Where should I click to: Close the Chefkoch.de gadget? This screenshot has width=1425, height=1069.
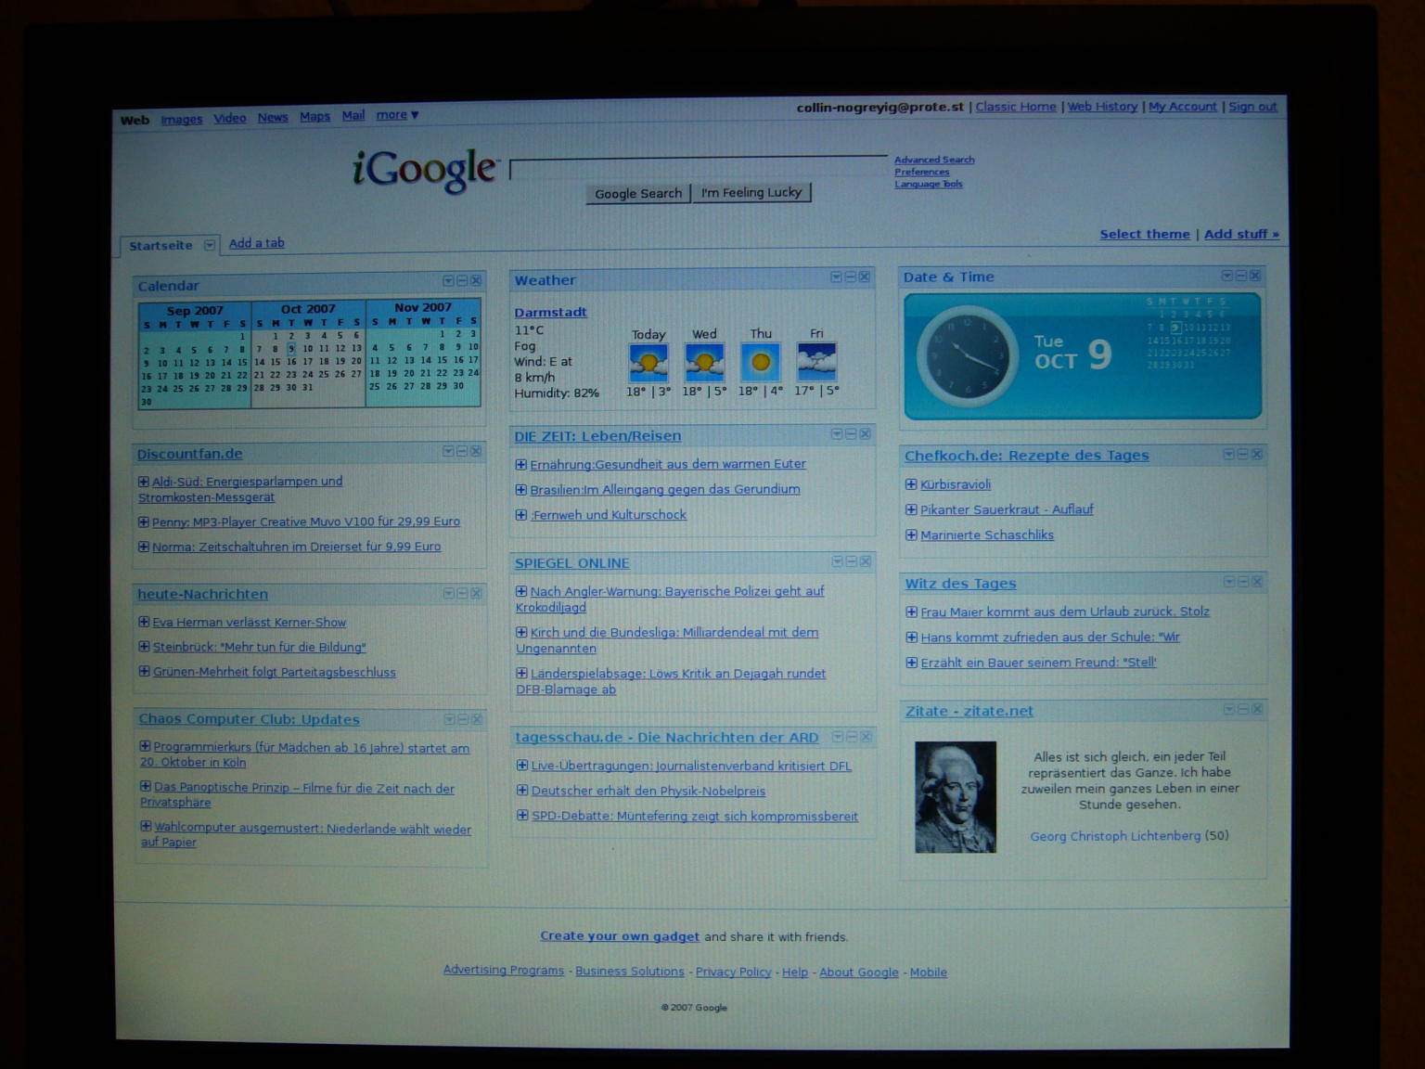1256,454
